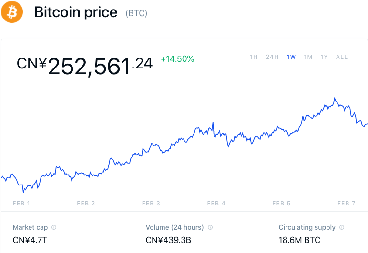Click the "Bitcoin price" heading
The image size is (368, 253).
pyautogui.click(x=76, y=12)
